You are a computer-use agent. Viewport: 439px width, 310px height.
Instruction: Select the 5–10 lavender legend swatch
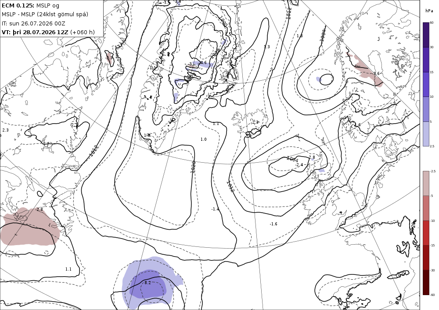(426, 109)
